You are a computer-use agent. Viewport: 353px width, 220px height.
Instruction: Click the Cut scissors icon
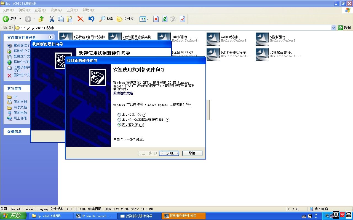coord(52,19)
